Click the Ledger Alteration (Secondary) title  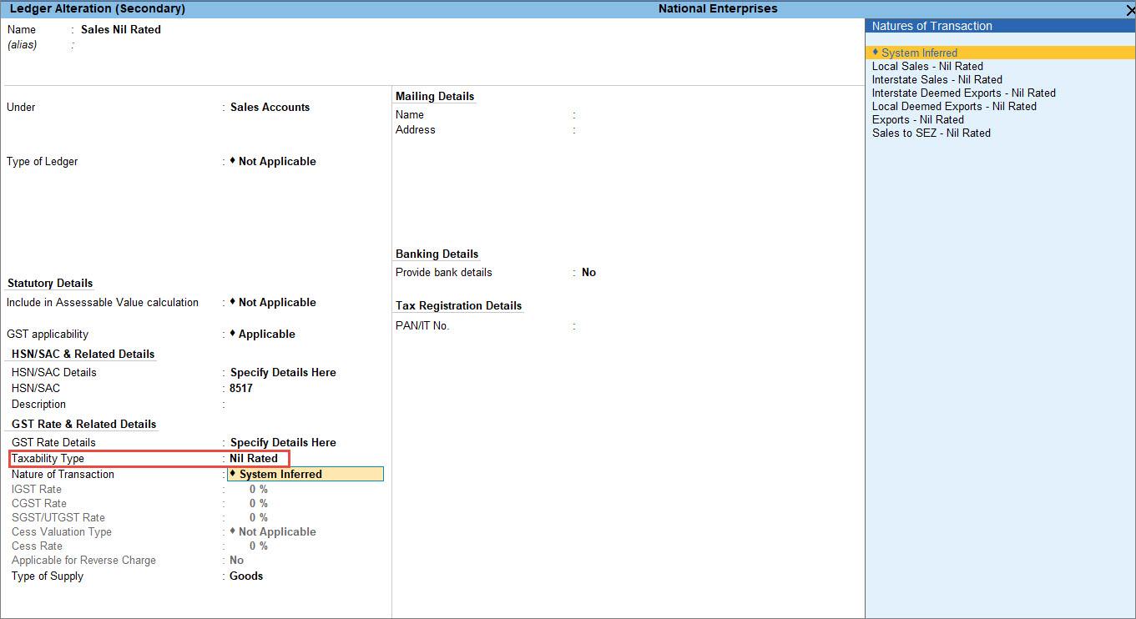[98, 8]
